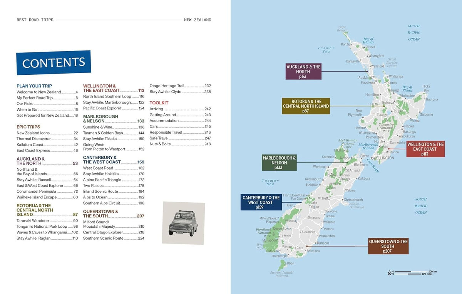Click 'Stay Awhile: Raglan' entry

coord(47,238)
